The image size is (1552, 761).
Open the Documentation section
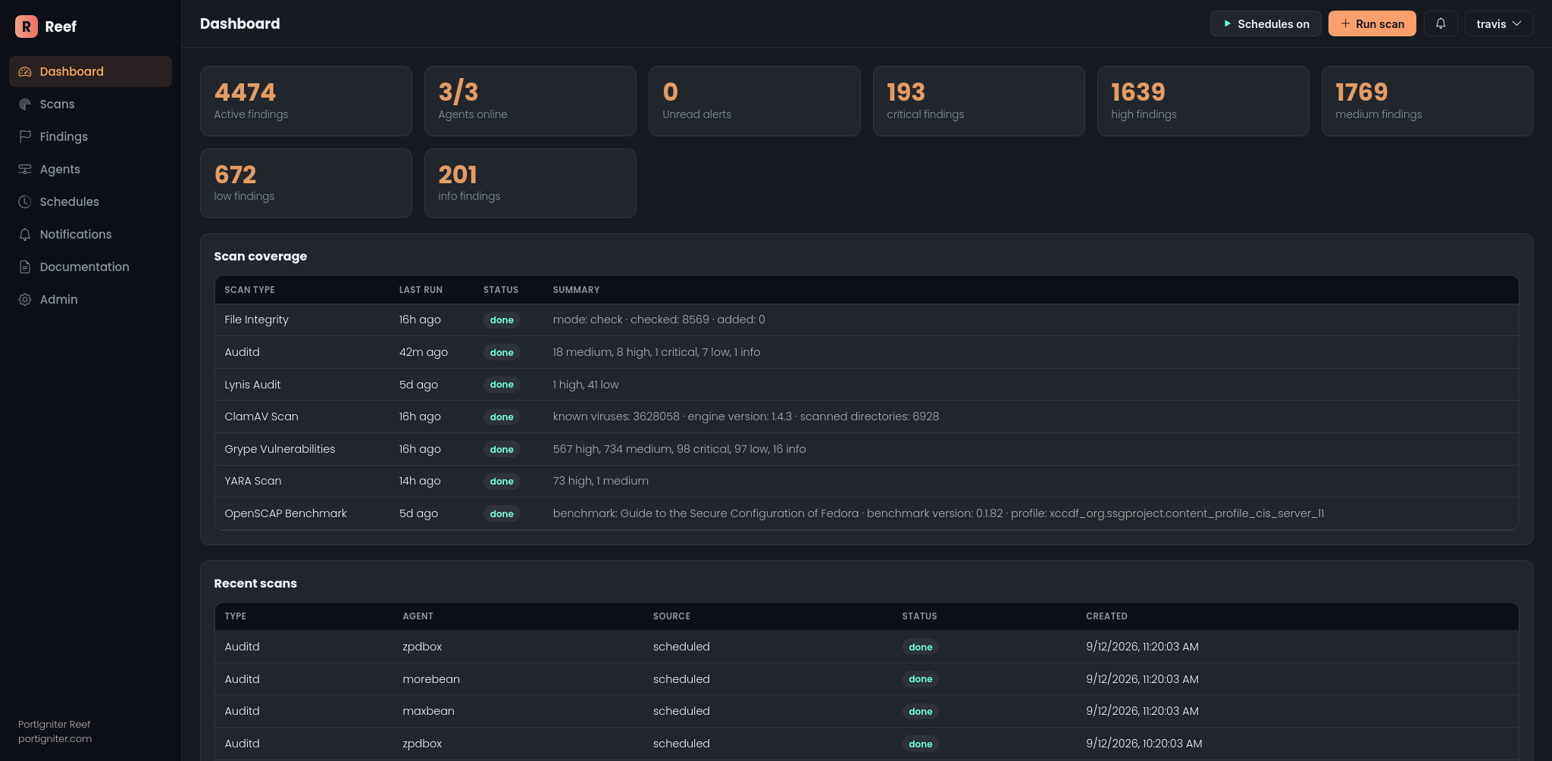pyautogui.click(x=90, y=267)
